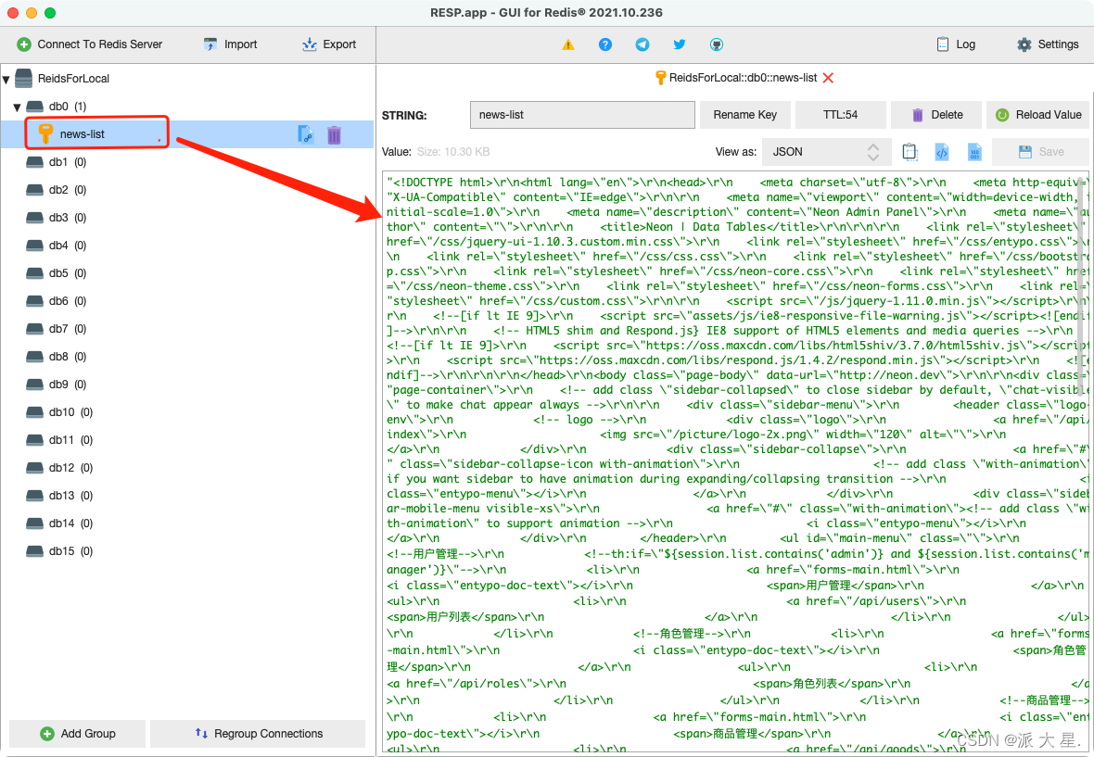Click the Rename Key button

coord(744,115)
